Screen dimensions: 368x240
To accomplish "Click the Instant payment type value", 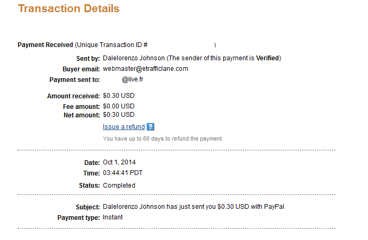I will click(x=112, y=217).
